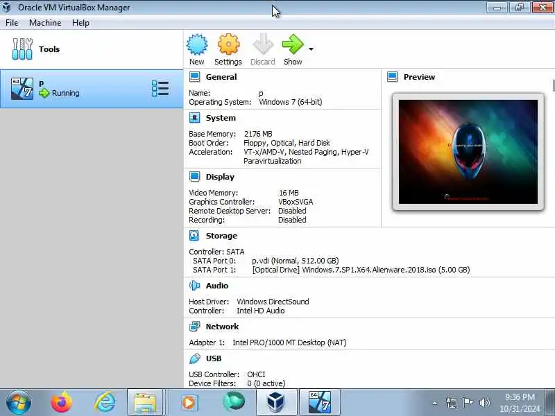Click the Preview header label
The image size is (555, 416).
pos(419,77)
